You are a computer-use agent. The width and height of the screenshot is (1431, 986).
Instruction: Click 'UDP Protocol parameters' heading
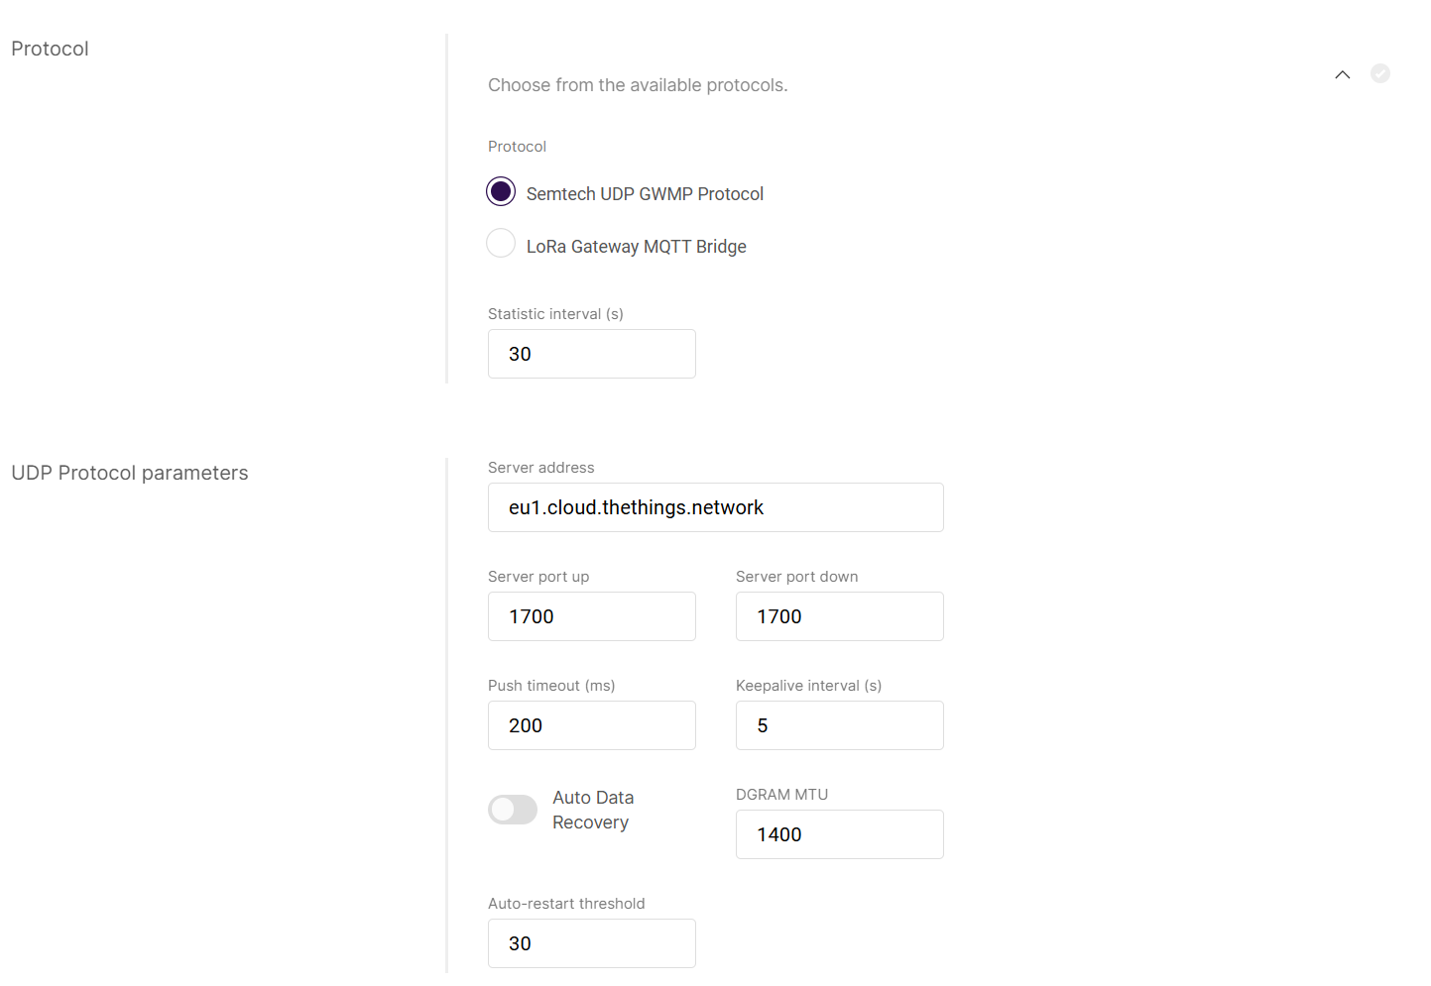130,473
